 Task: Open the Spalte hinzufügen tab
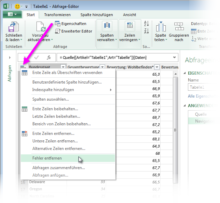tap(97, 15)
